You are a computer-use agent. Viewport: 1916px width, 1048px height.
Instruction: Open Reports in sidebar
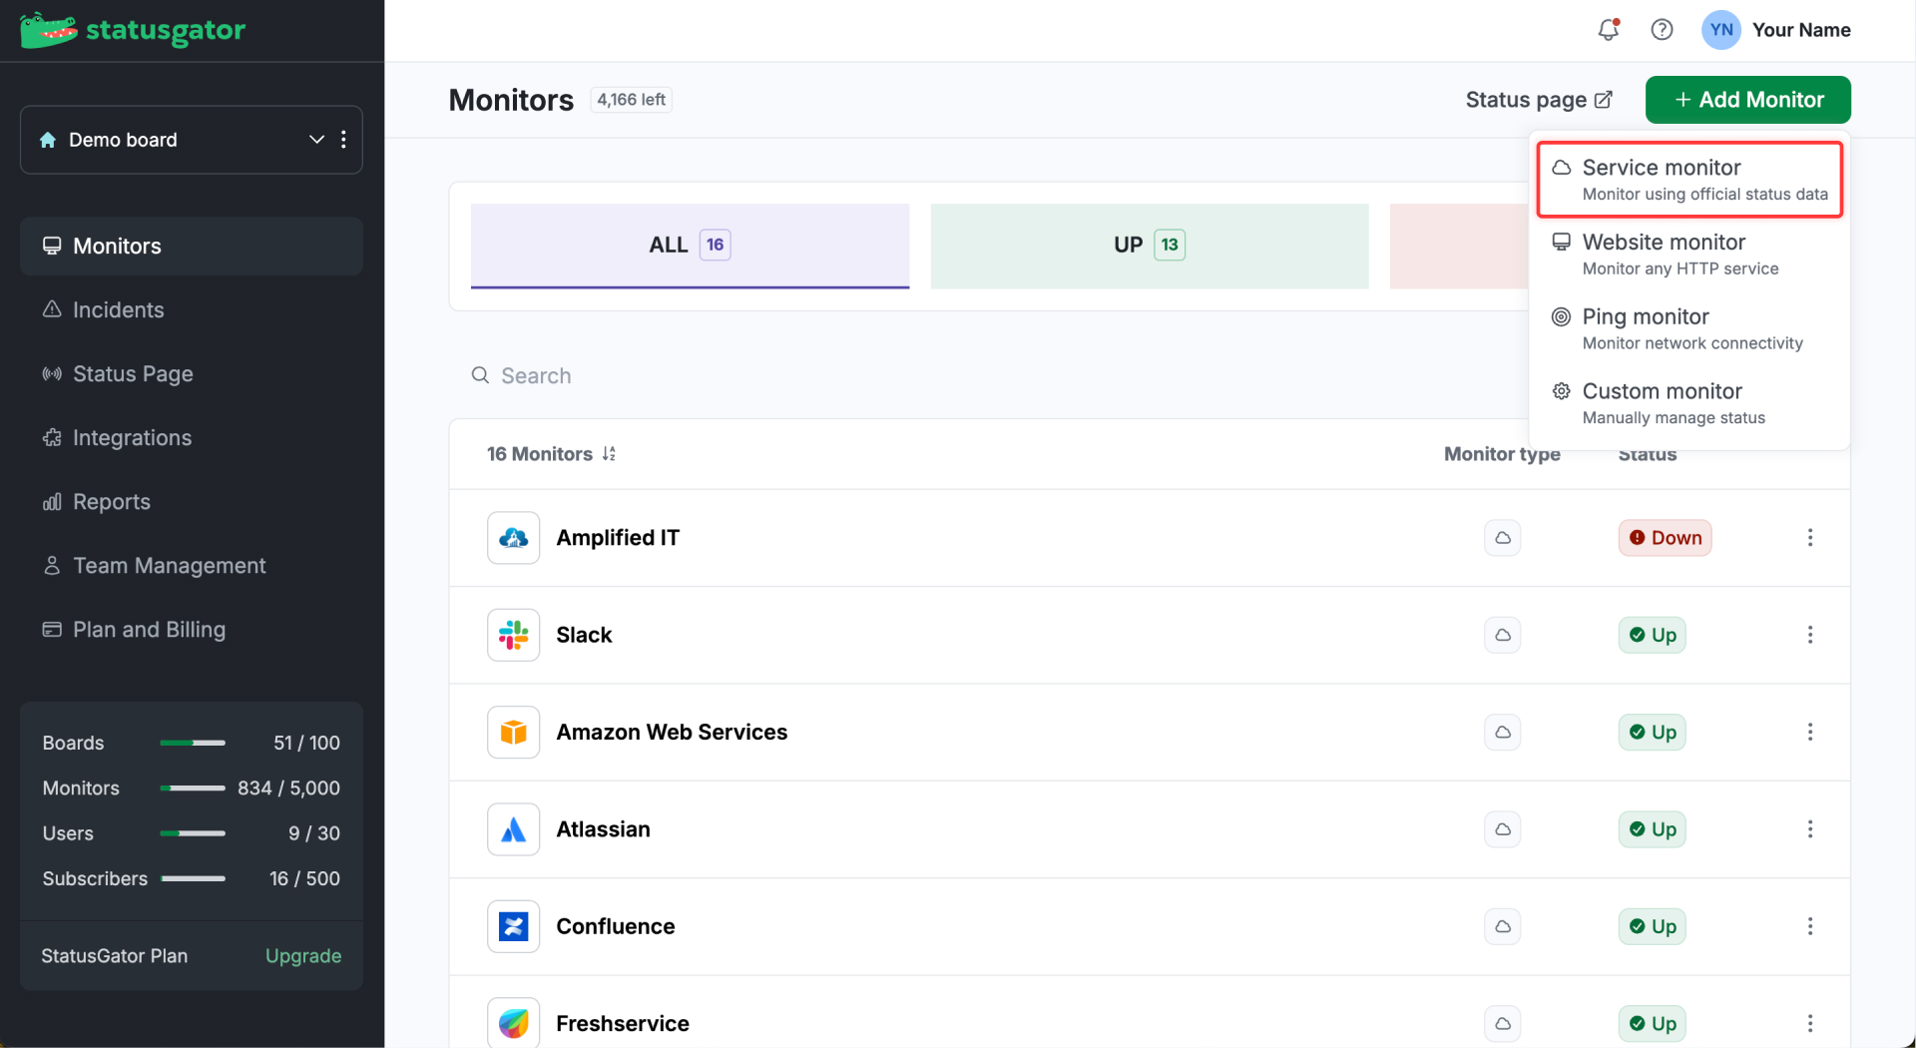[x=192, y=502]
